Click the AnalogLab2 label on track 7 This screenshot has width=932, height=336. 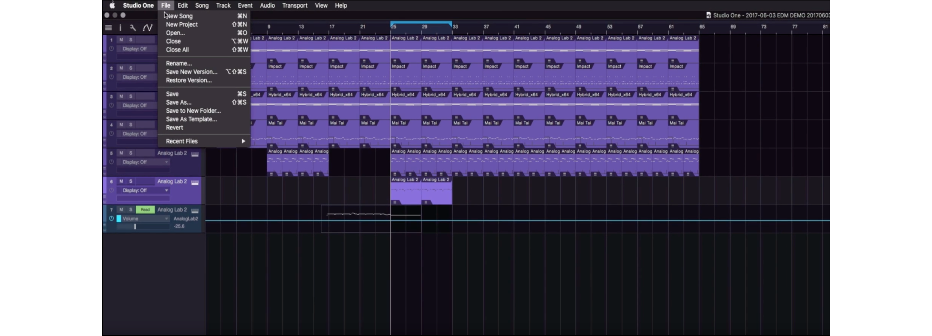(186, 219)
